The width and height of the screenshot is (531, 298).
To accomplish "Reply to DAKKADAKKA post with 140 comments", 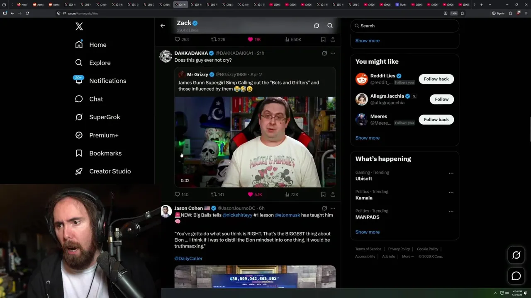I will pyautogui.click(x=181, y=194).
